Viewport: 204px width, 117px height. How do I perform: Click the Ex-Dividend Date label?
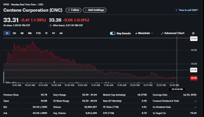162,107
